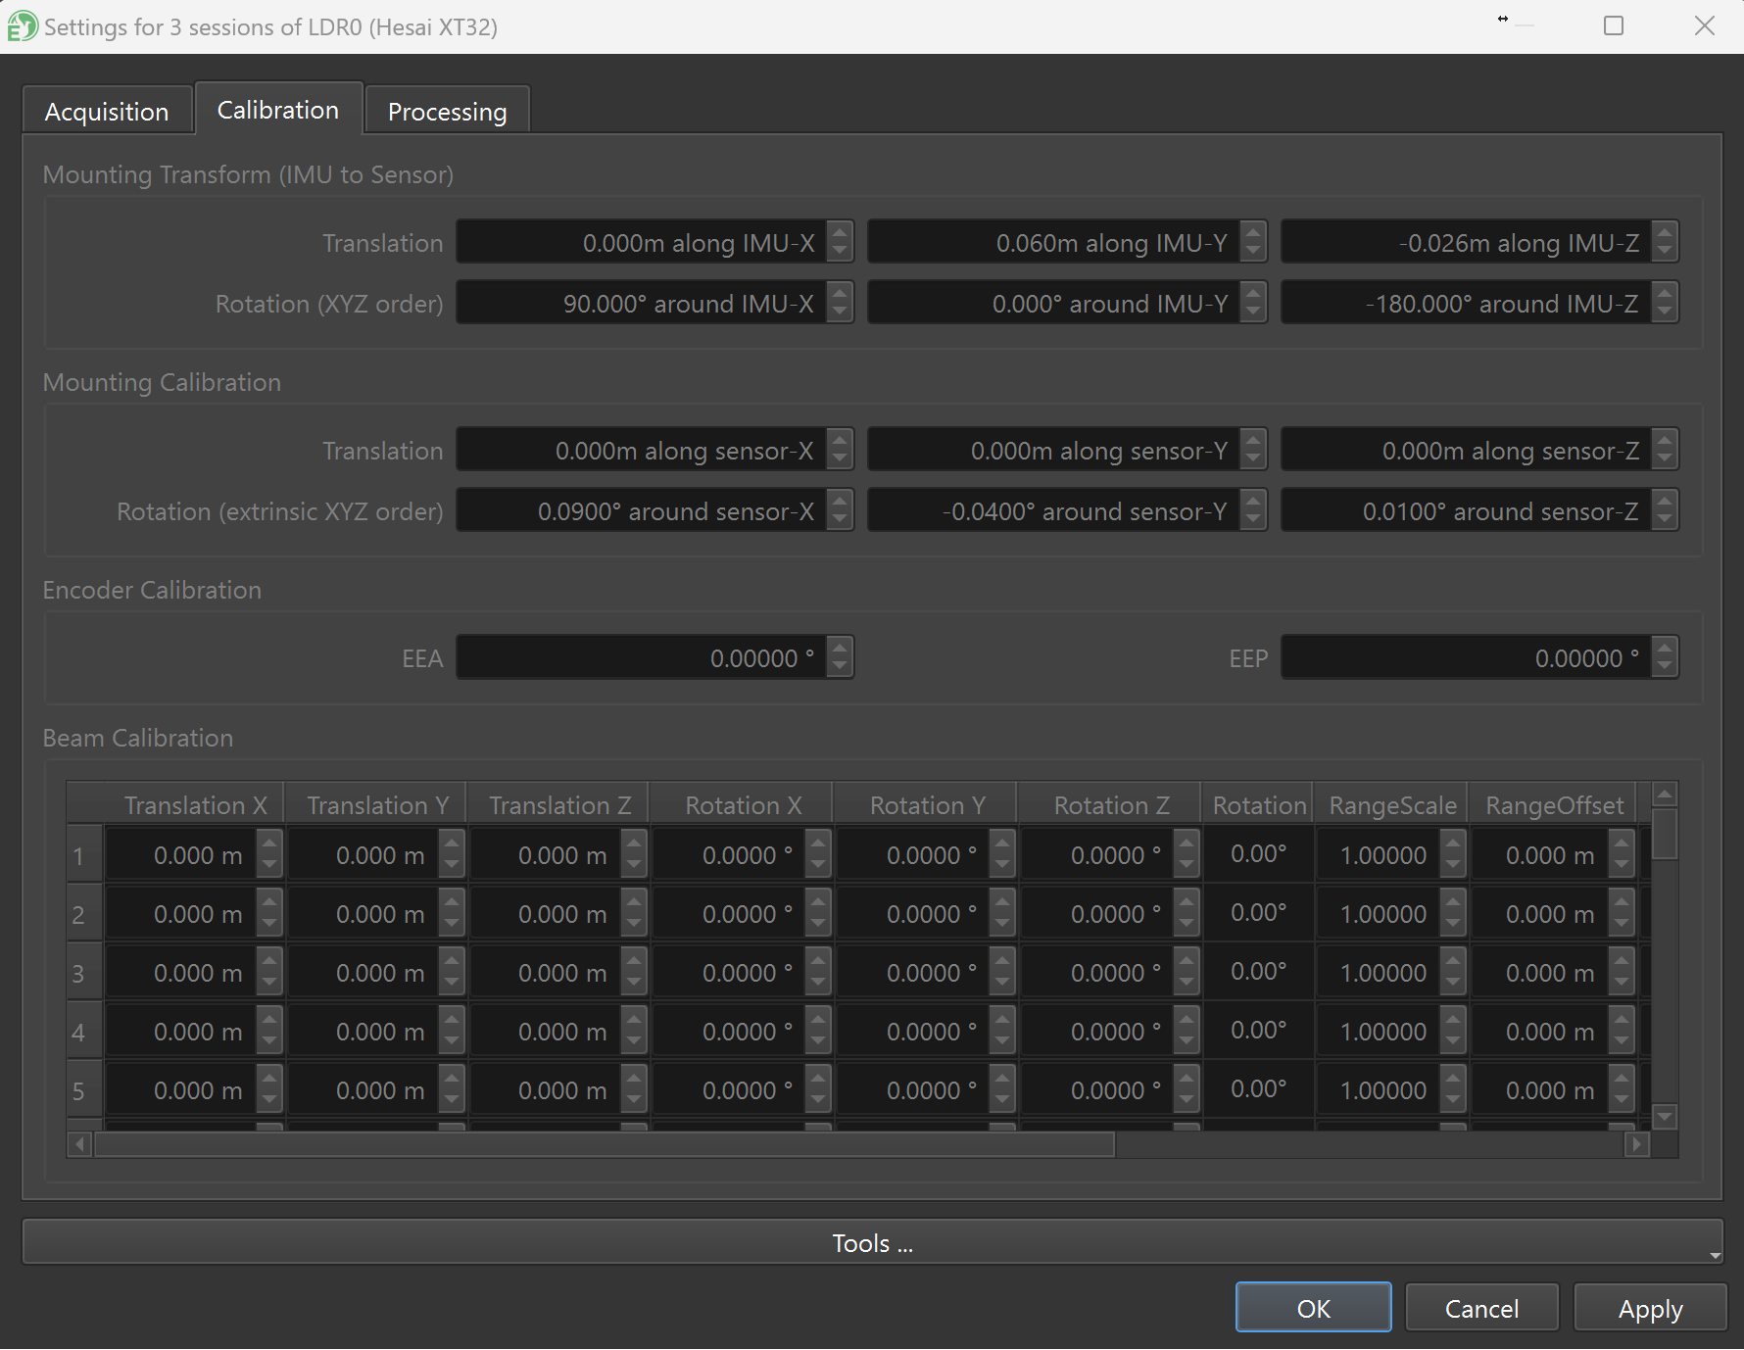The image size is (1744, 1350).
Task: Click the IMU-Z translation field showing -0.026m
Action: pos(1465,243)
